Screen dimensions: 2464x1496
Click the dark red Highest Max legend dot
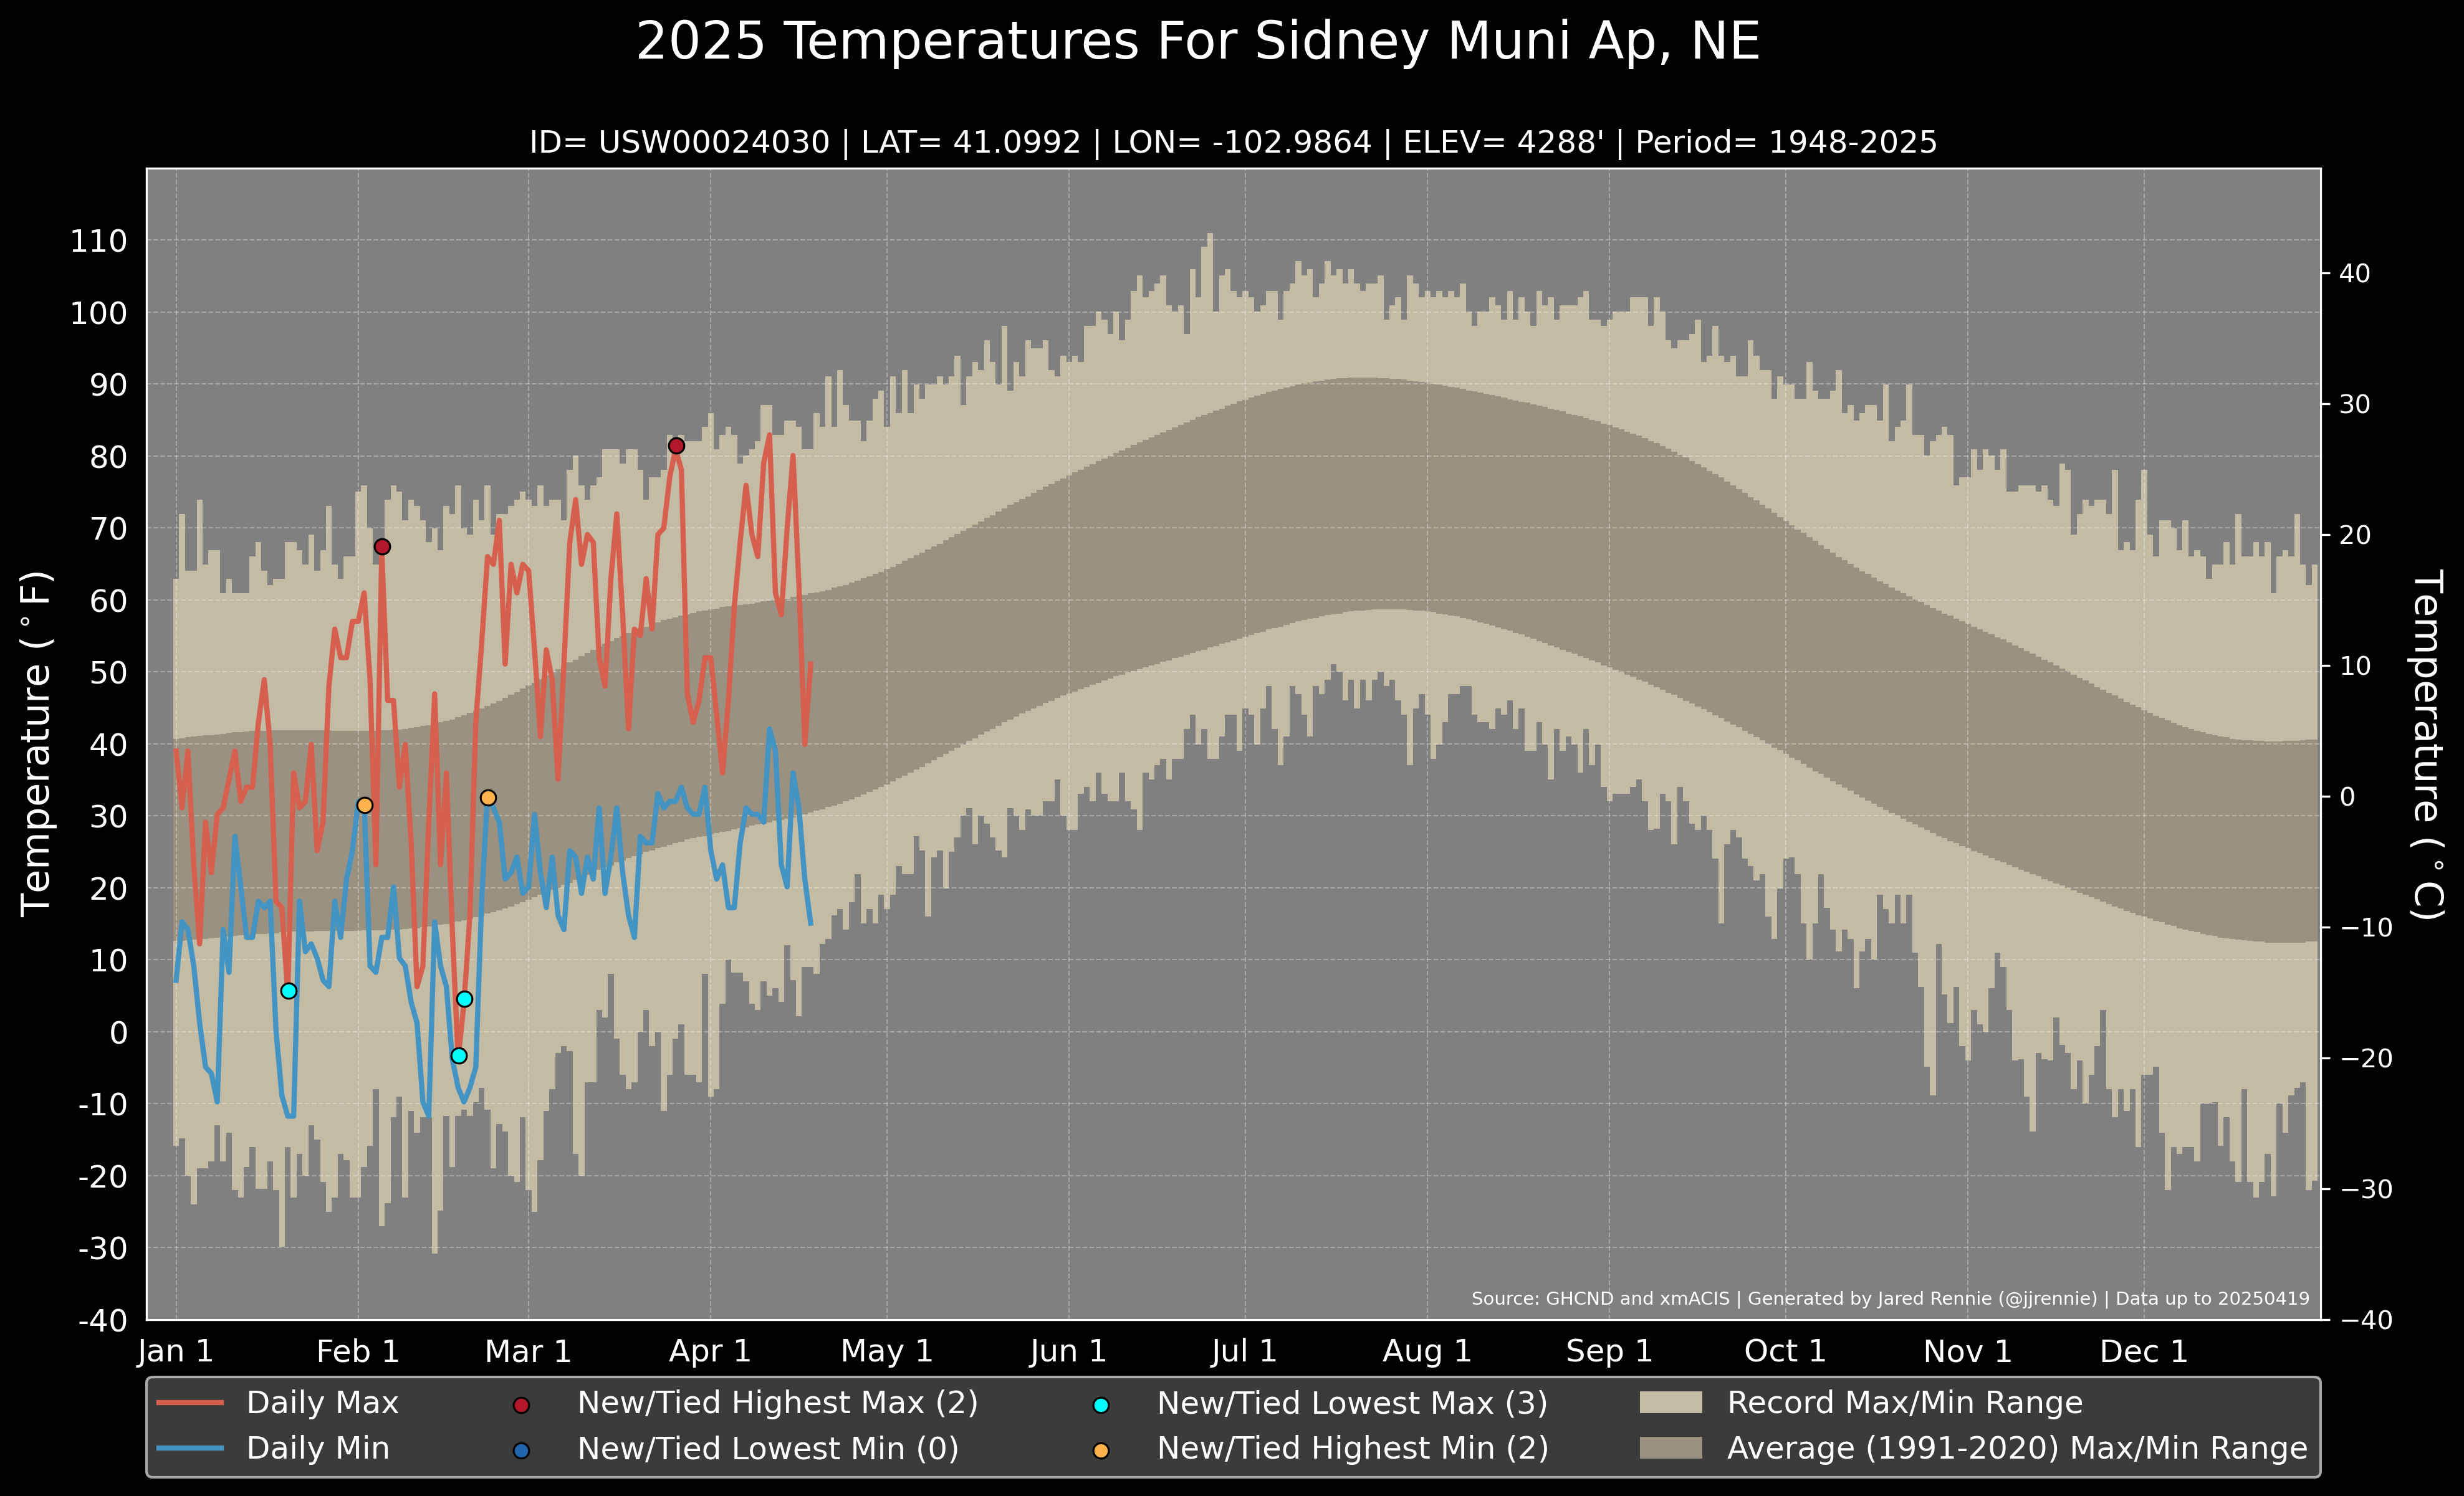click(521, 1405)
